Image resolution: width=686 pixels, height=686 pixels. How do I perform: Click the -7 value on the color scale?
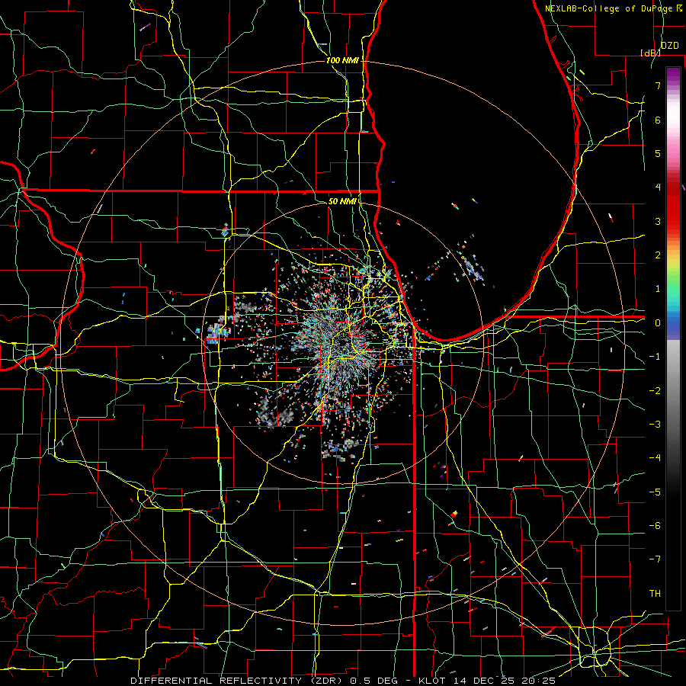(655, 559)
